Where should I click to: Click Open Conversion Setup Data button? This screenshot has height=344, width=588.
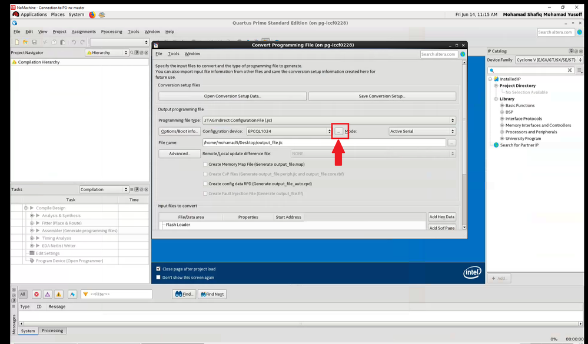pos(232,96)
